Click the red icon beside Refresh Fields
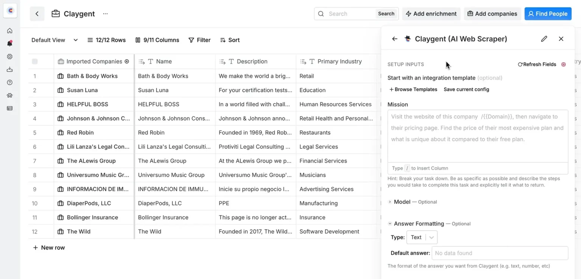This screenshot has height=279, width=581. coord(564,64)
